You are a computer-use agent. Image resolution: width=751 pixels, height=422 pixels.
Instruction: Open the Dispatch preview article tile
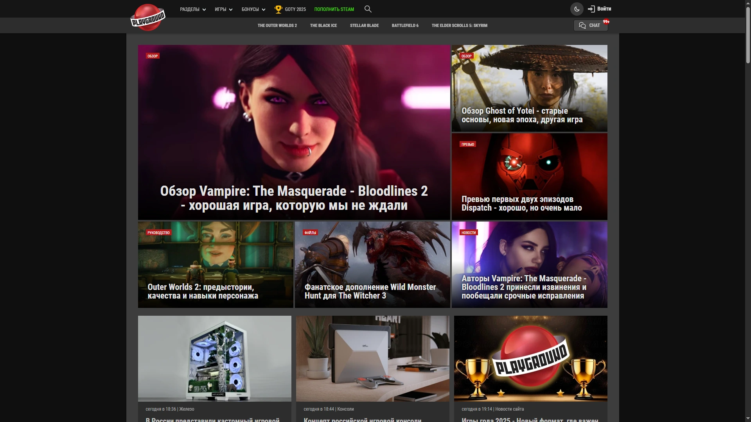pyautogui.click(x=529, y=177)
